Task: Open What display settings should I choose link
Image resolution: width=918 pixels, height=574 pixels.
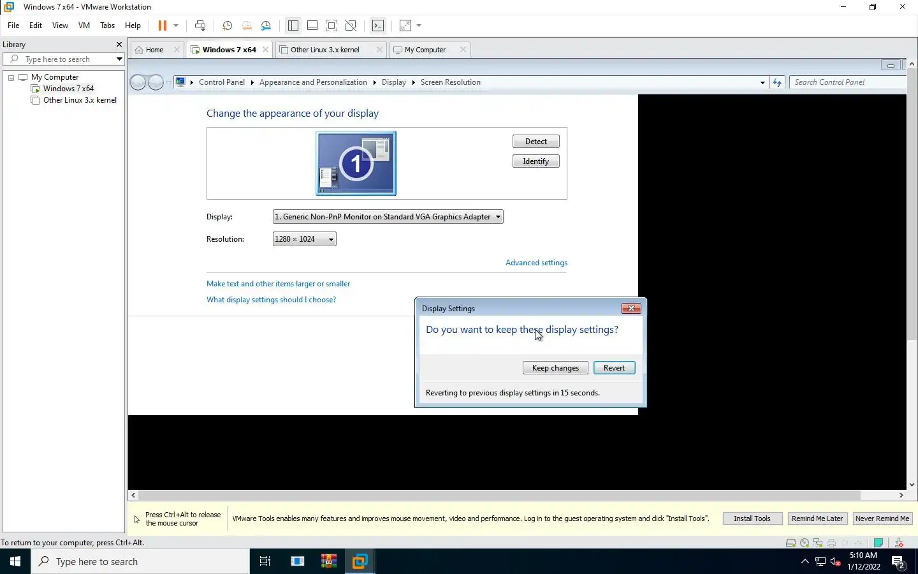Action: (271, 300)
